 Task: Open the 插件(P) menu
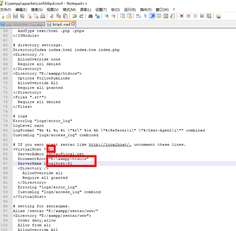pos(146,10)
